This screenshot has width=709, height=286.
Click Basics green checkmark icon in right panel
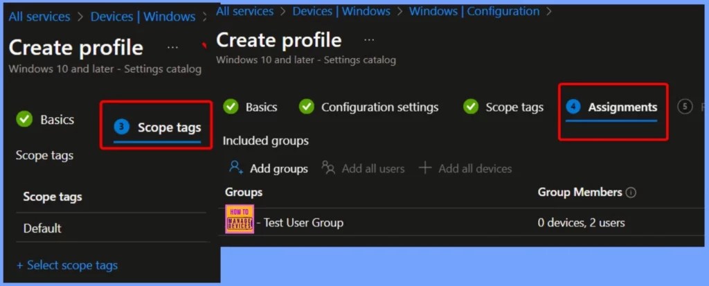pyautogui.click(x=231, y=107)
